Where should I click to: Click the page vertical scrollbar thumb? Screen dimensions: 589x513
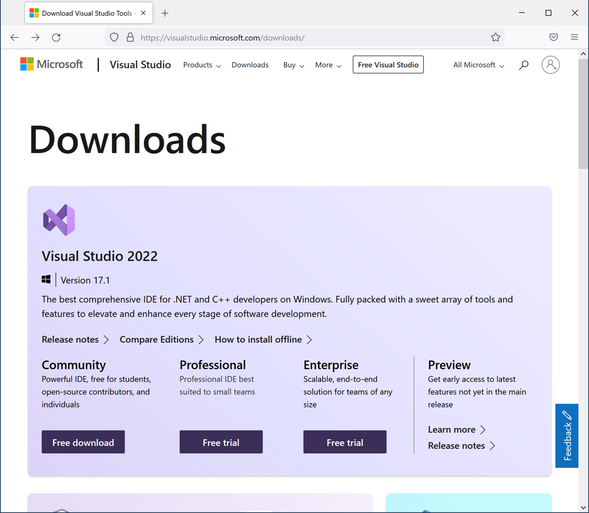click(583, 114)
